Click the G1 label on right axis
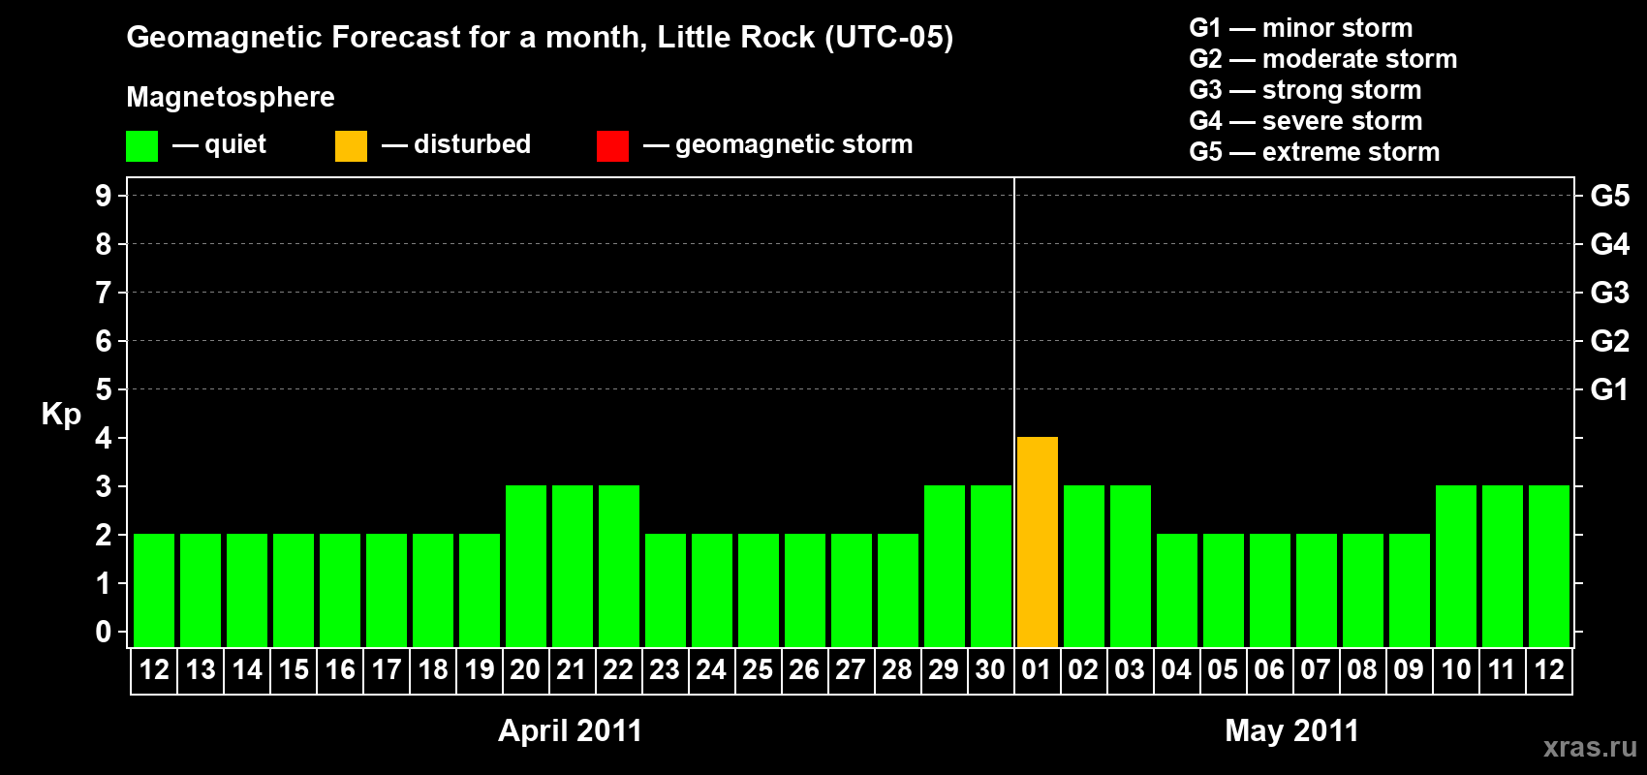The height and width of the screenshot is (775, 1647). point(1609,389)
